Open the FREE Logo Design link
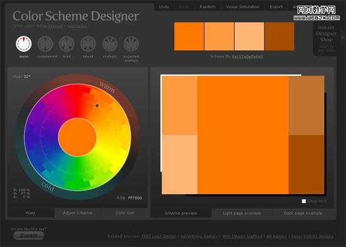The height and width of the screenshot is (247, 346). pyautogui.click(x=159, y=236)
